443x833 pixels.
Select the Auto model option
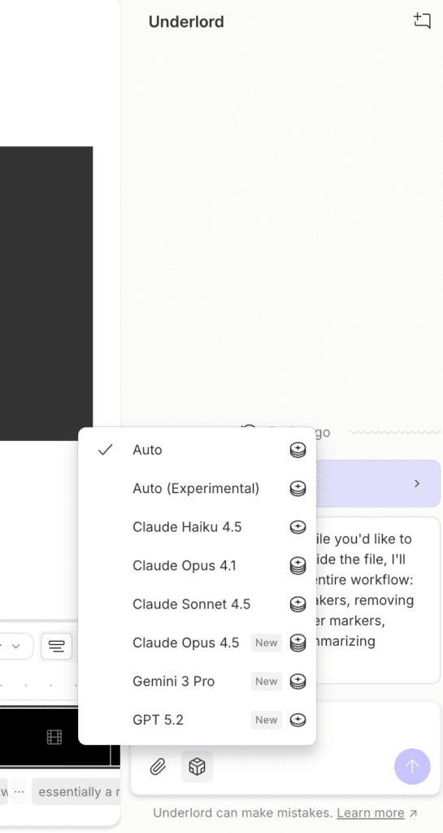click(x=197, y=450)
